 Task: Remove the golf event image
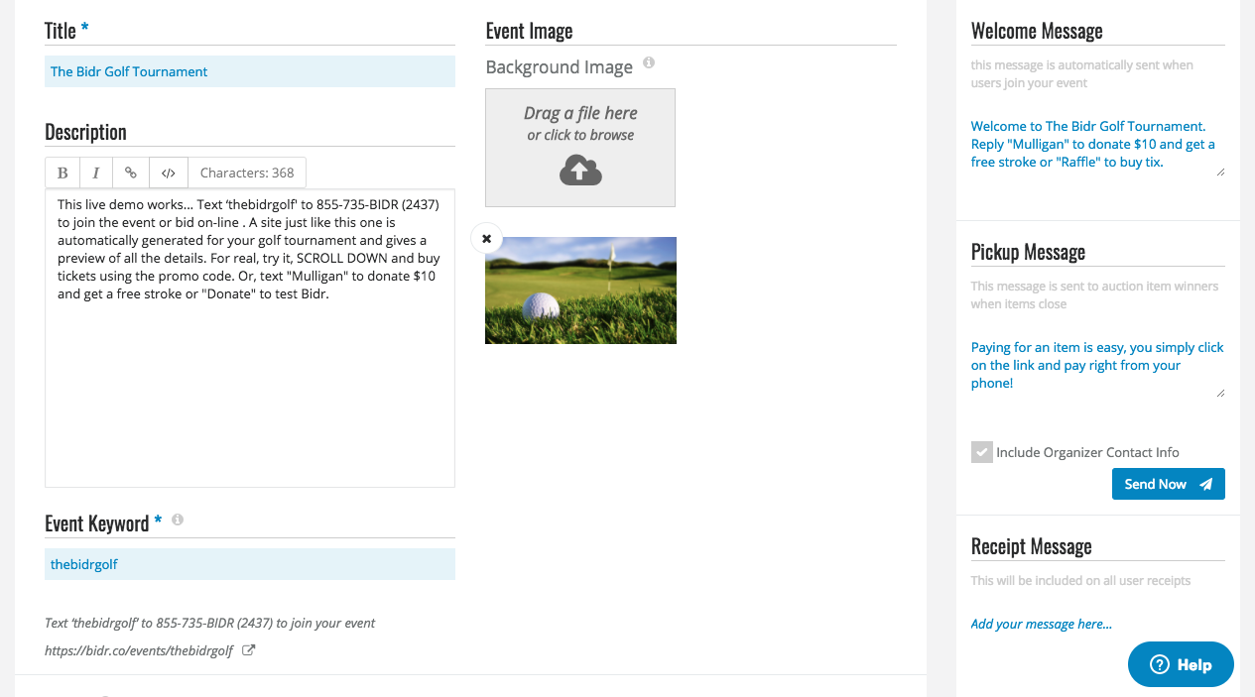486,238
